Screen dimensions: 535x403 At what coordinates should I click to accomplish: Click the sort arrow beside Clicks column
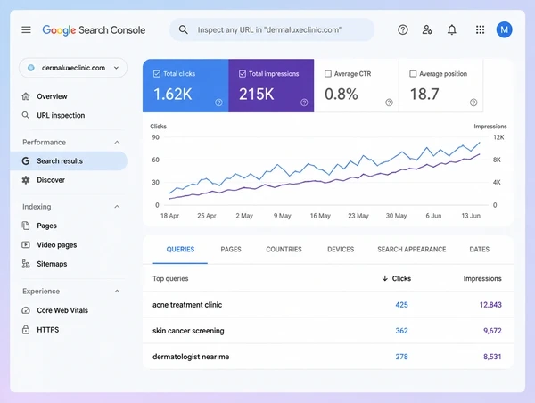point(385,278)
